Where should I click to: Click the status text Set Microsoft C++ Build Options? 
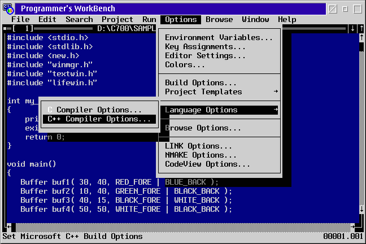[x=72, y=236]
